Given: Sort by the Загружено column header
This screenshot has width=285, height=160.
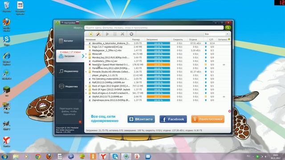Looking at the screenshot, I should [x=152, y=40].
